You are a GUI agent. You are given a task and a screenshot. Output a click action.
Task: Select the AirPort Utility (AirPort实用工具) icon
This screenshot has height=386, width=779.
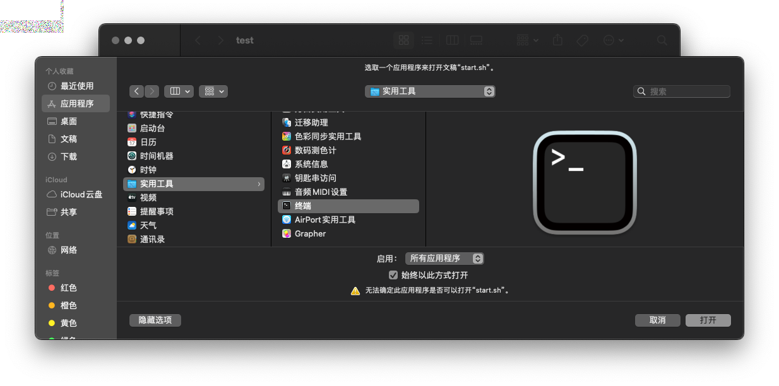[x=287, y=219]
